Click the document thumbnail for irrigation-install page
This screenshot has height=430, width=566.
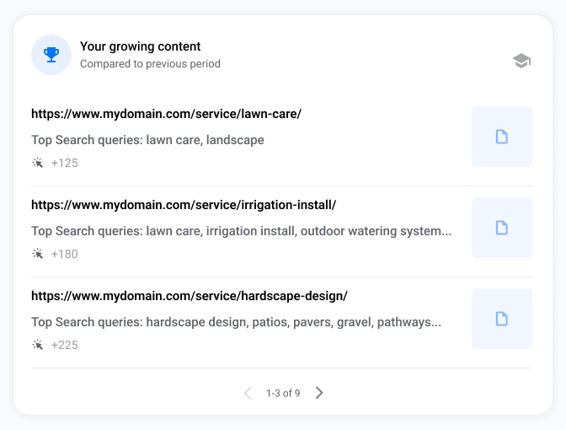(502, 228)
